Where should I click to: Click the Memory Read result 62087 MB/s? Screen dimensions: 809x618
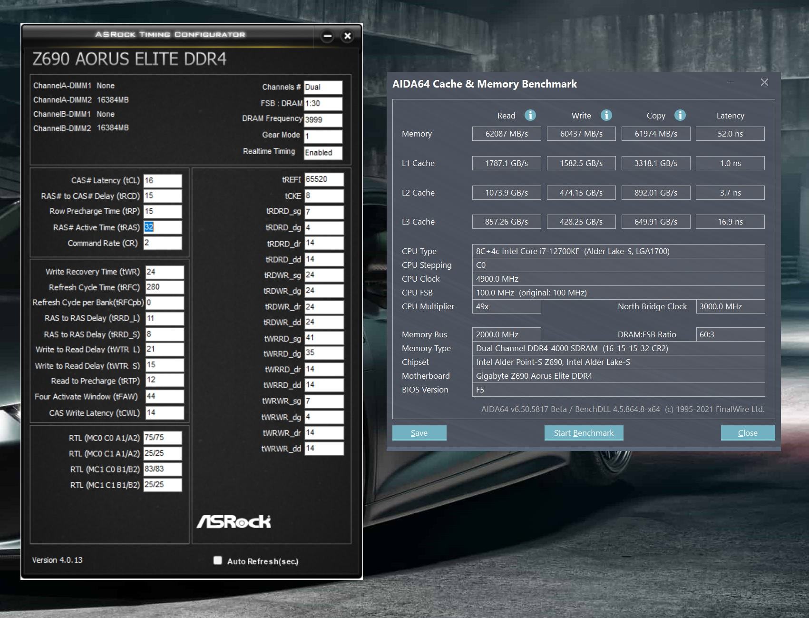[x=507, y=134]
